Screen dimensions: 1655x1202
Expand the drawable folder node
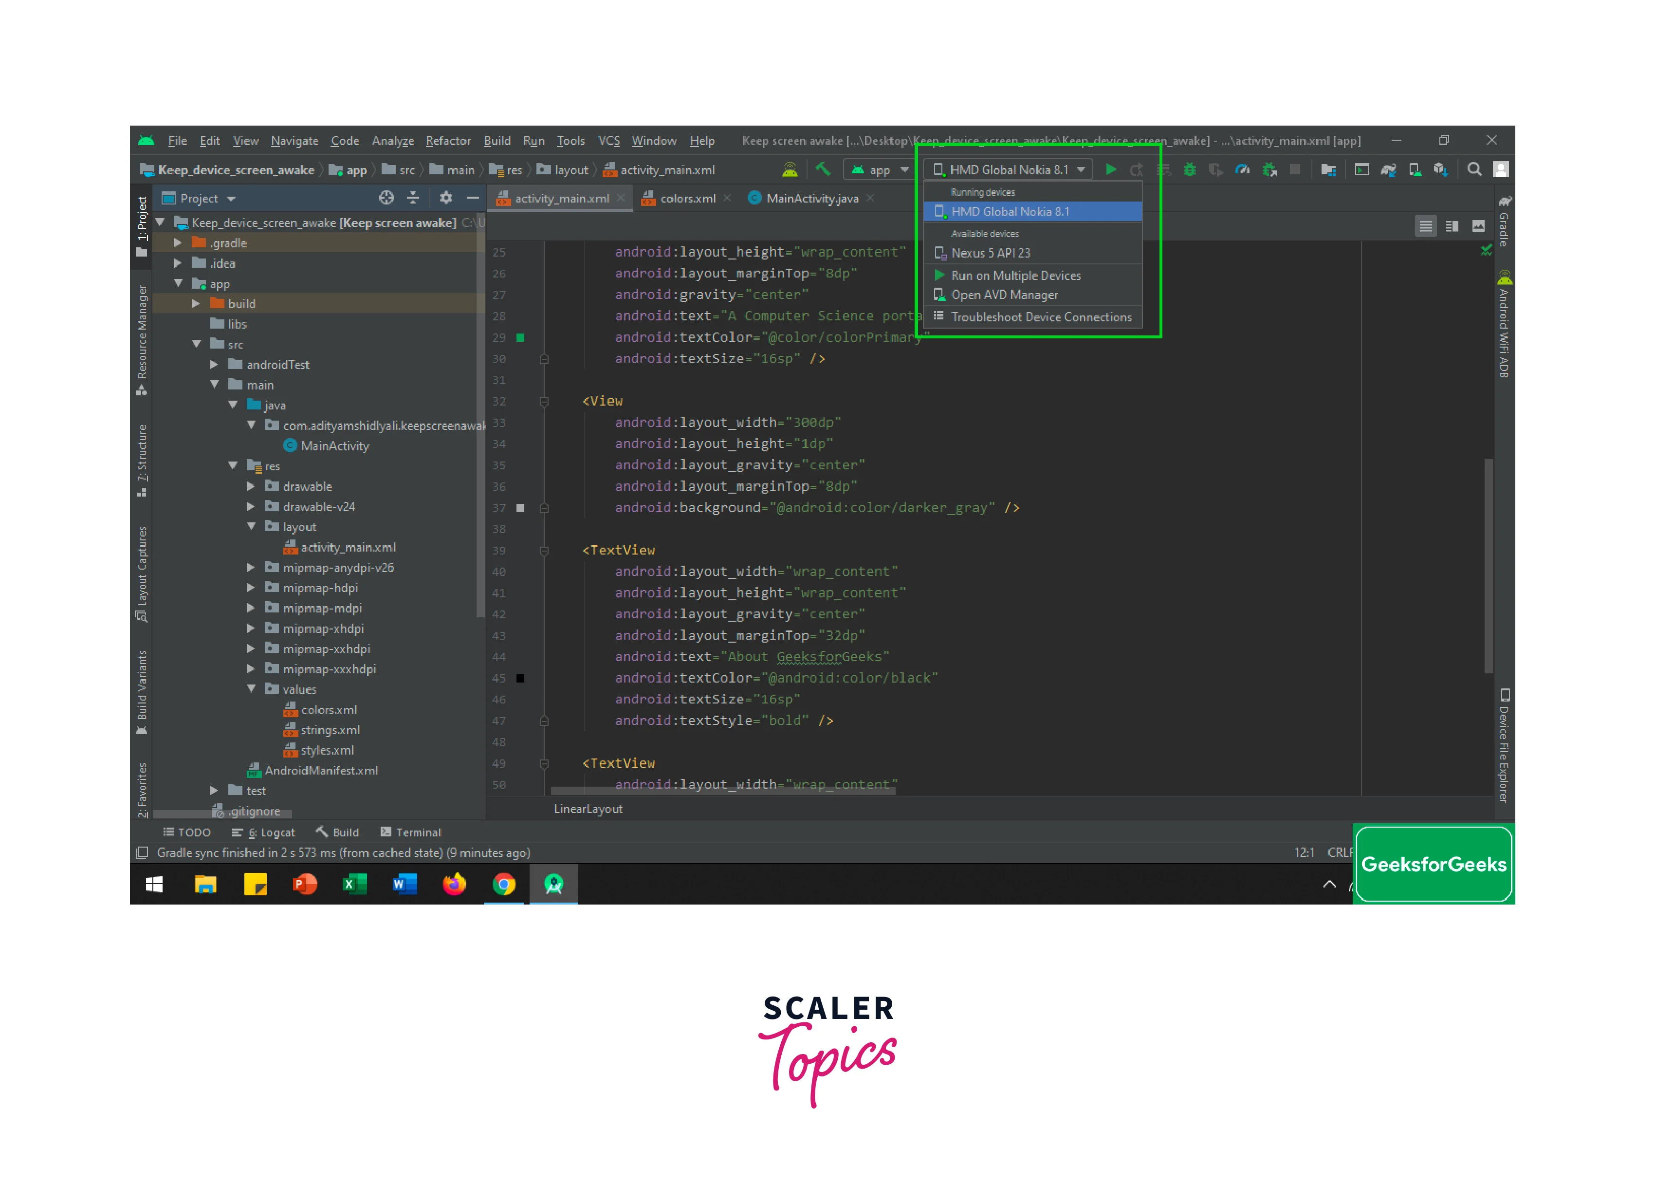click(251, 486)
